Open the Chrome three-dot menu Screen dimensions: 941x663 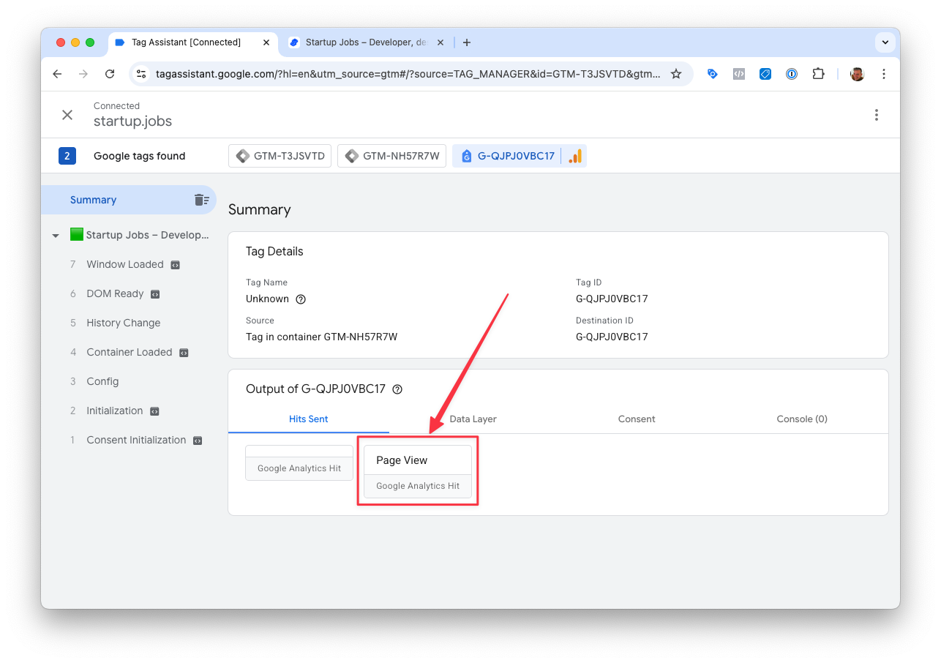point(884,74)
